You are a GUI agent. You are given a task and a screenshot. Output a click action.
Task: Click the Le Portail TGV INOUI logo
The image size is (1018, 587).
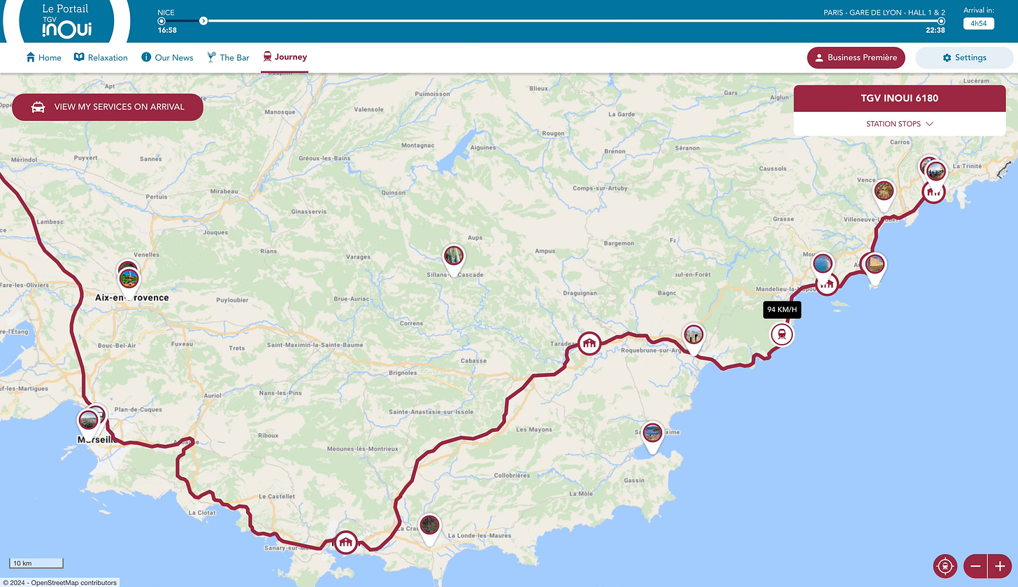tap(66, 22)
